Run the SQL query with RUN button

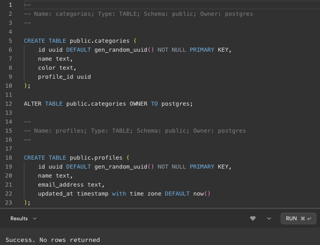(x=298, y=218)
